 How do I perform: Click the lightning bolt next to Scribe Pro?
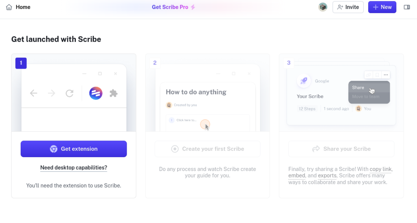(193, 7)
